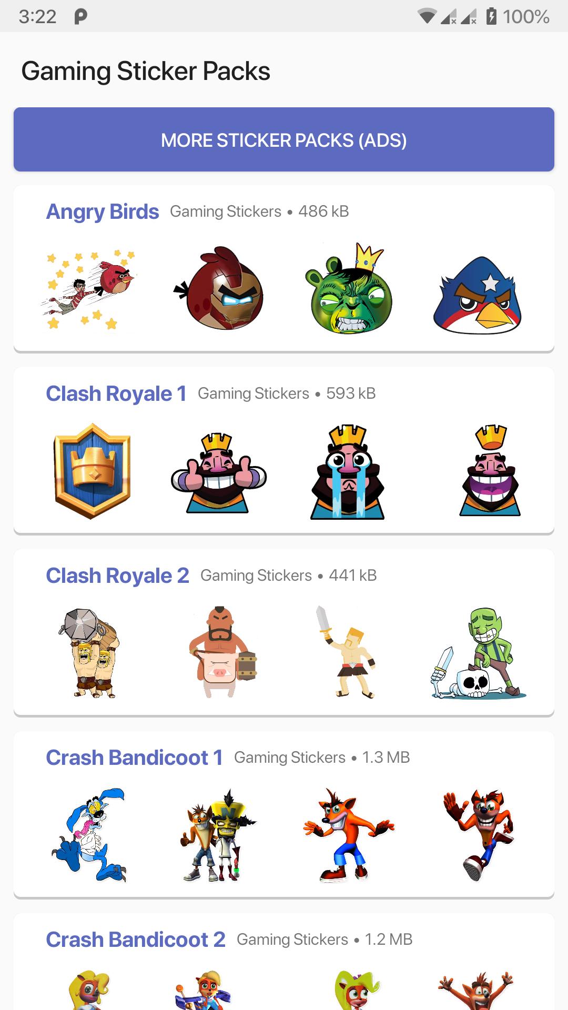Viewport: 568px width, 1010px height.
Task: Open the Clash Royale 1 pack title
Action: click(x=116, y=393)
